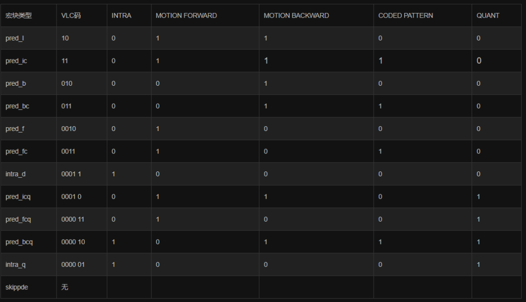Select the VLC码 column header
This screenshot has width=526, height=302.
click(71, 16)
